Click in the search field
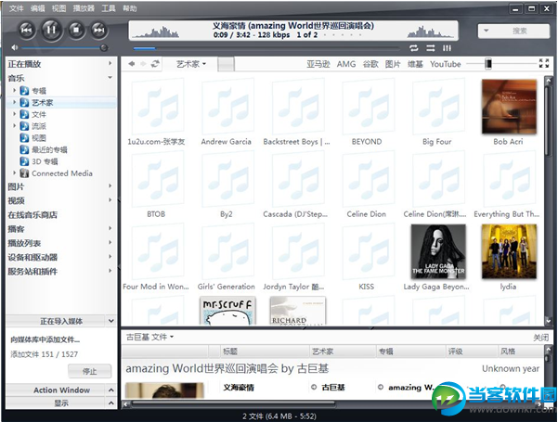Viewport: 558px width, 422px height. click(522, 31)
